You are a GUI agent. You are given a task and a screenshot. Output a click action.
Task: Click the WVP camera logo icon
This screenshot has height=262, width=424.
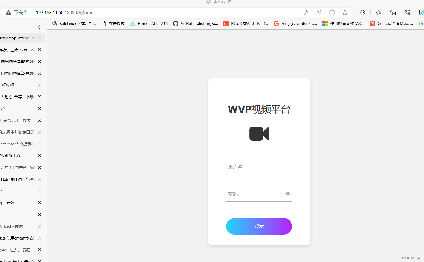[259, 134]
